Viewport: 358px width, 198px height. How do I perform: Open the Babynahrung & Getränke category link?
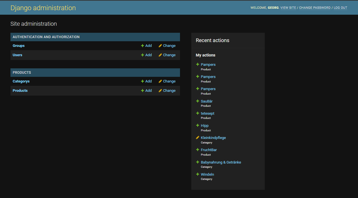click(x=221, y=162)
